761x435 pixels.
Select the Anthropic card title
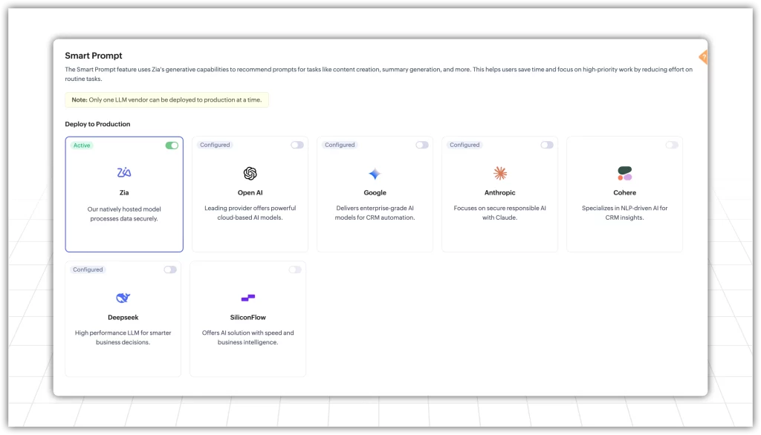pos(500,193)
